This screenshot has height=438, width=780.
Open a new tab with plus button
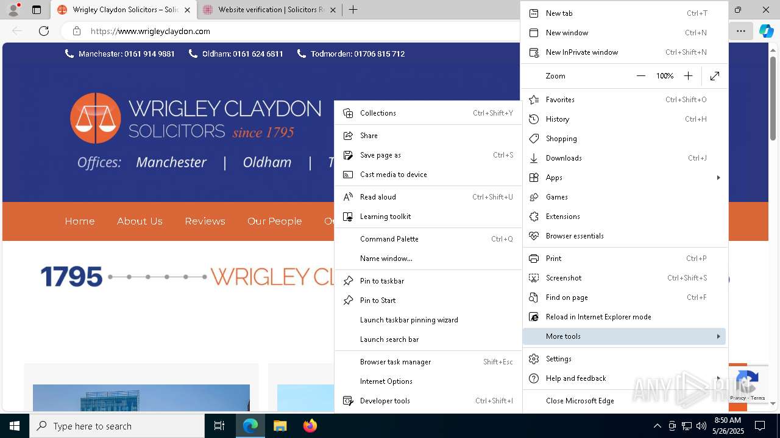click(353, 10)
